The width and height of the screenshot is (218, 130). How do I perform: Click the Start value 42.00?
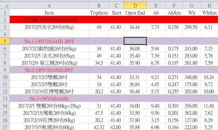pyautogui.click(x=117, y=127)
